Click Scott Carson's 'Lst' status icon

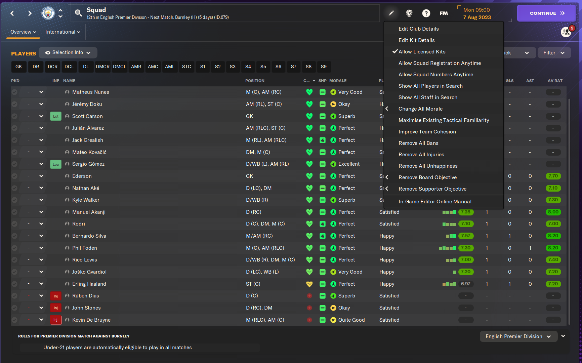tap(55, 116)
